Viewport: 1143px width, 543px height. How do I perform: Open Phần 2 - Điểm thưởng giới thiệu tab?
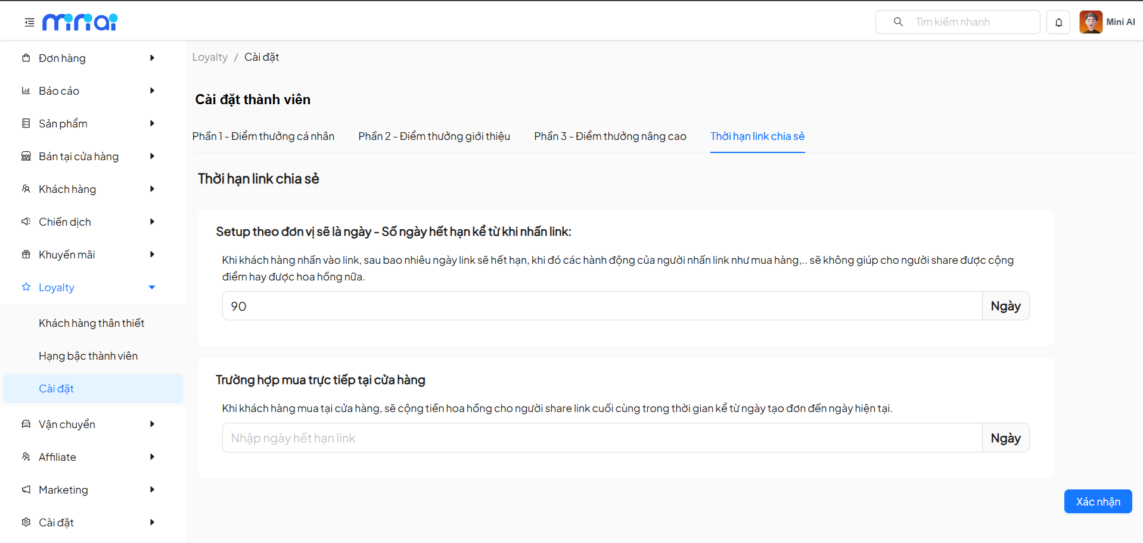434,136
